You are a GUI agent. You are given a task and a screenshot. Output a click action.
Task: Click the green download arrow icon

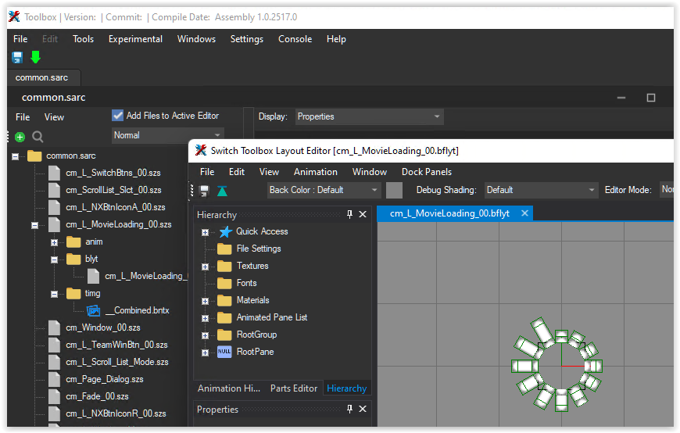click(x=35, y=57)
